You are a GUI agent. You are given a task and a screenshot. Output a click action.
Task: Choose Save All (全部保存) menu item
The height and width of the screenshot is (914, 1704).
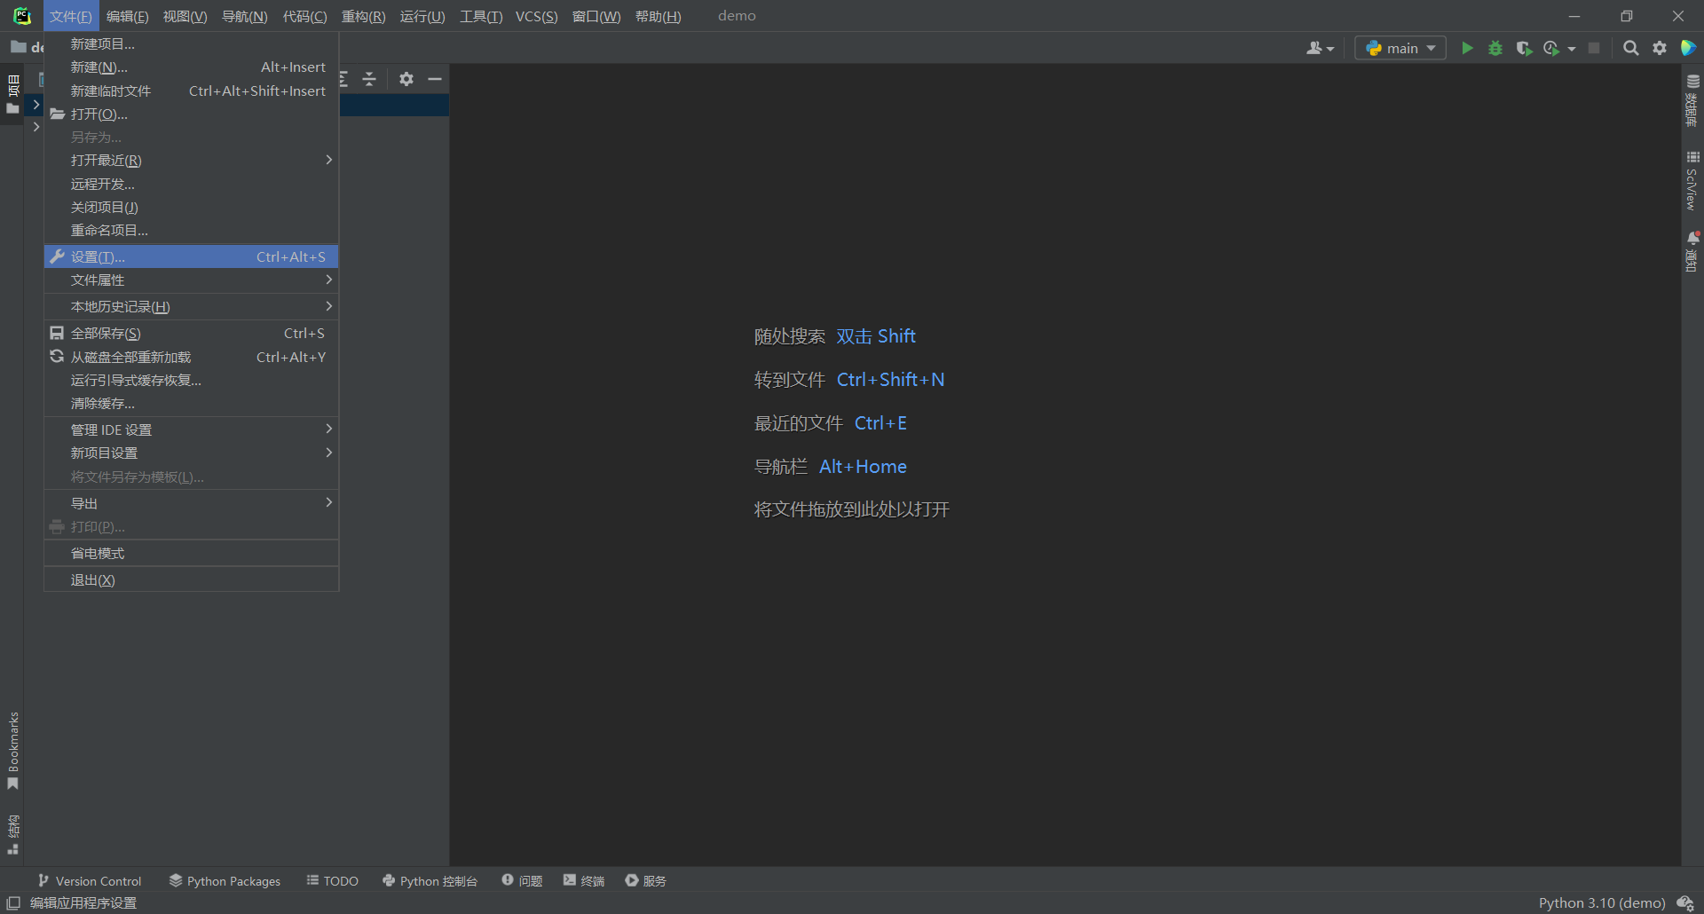click(x=192, y=334)
